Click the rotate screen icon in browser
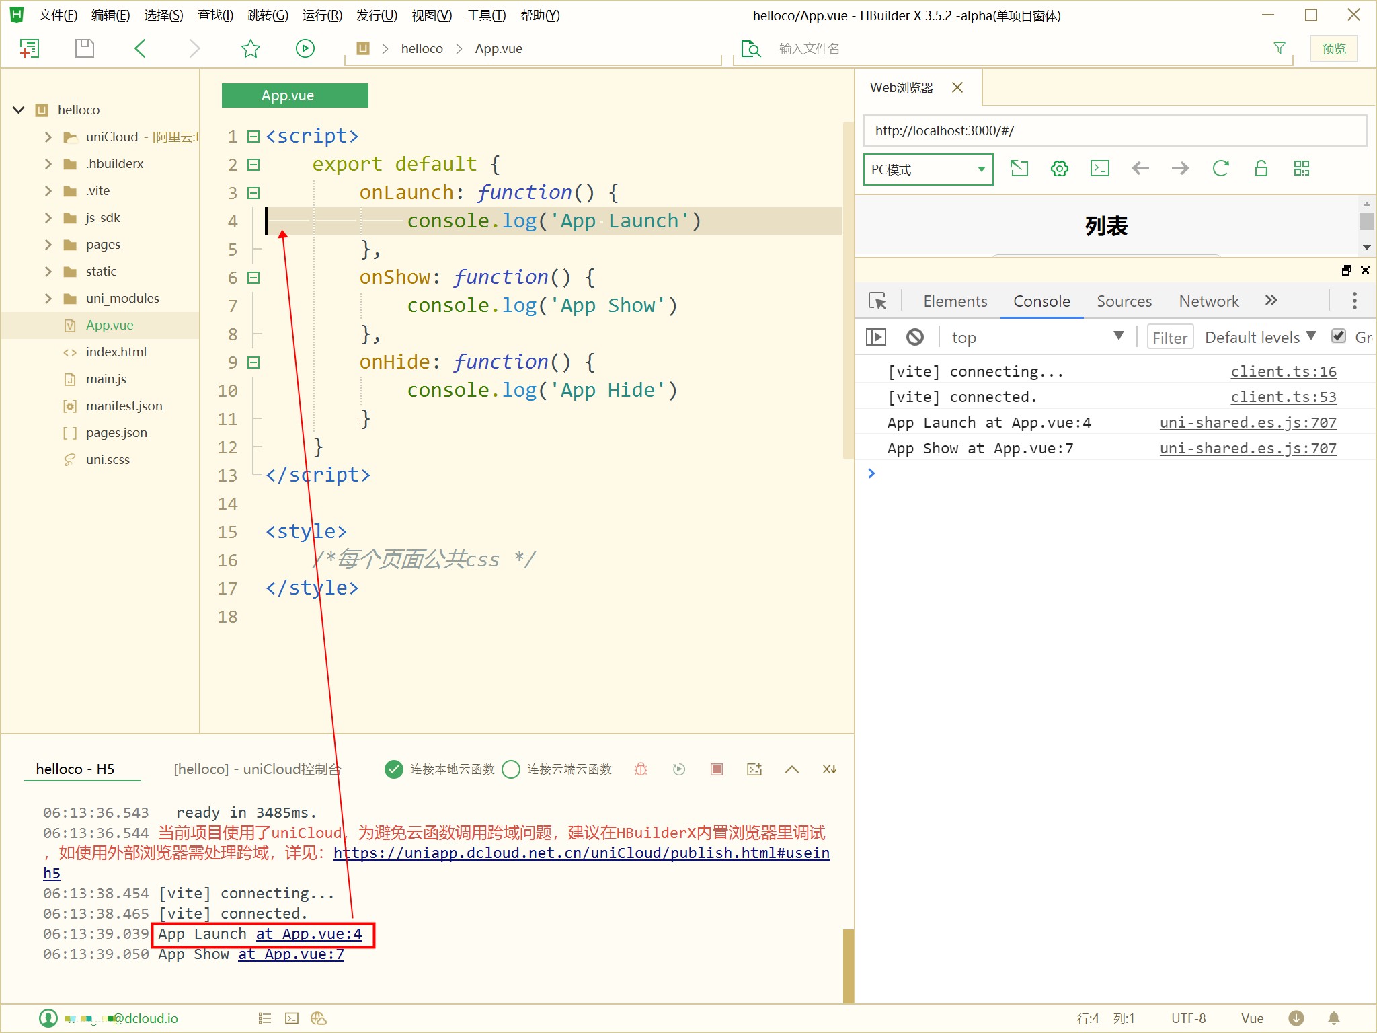 pos(1019,168)
